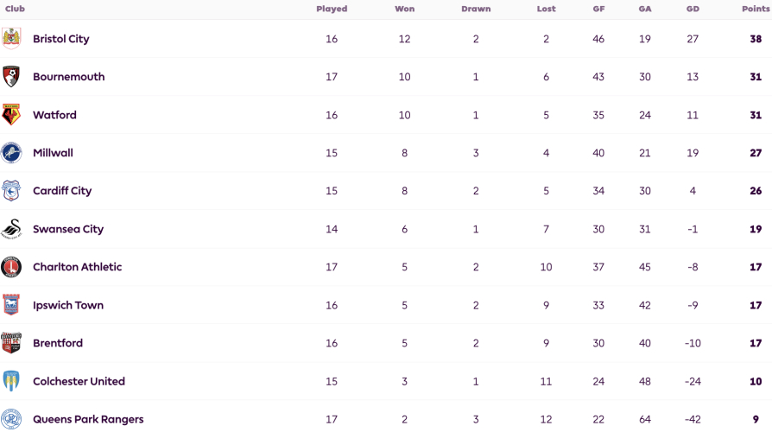The height and width of the screenshot is (432, 772).
Task: Click the Charlton Athletic club crest
Action: point(11,267)
